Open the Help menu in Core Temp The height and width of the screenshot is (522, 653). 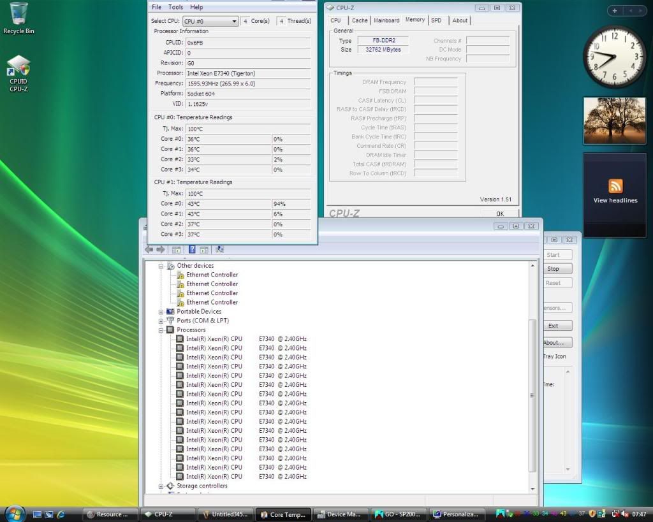coord(196,7)
